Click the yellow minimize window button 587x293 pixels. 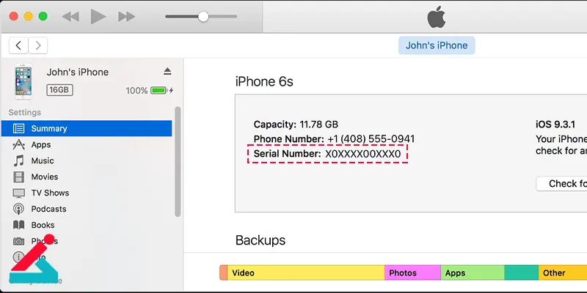click(x=29, y=16)
